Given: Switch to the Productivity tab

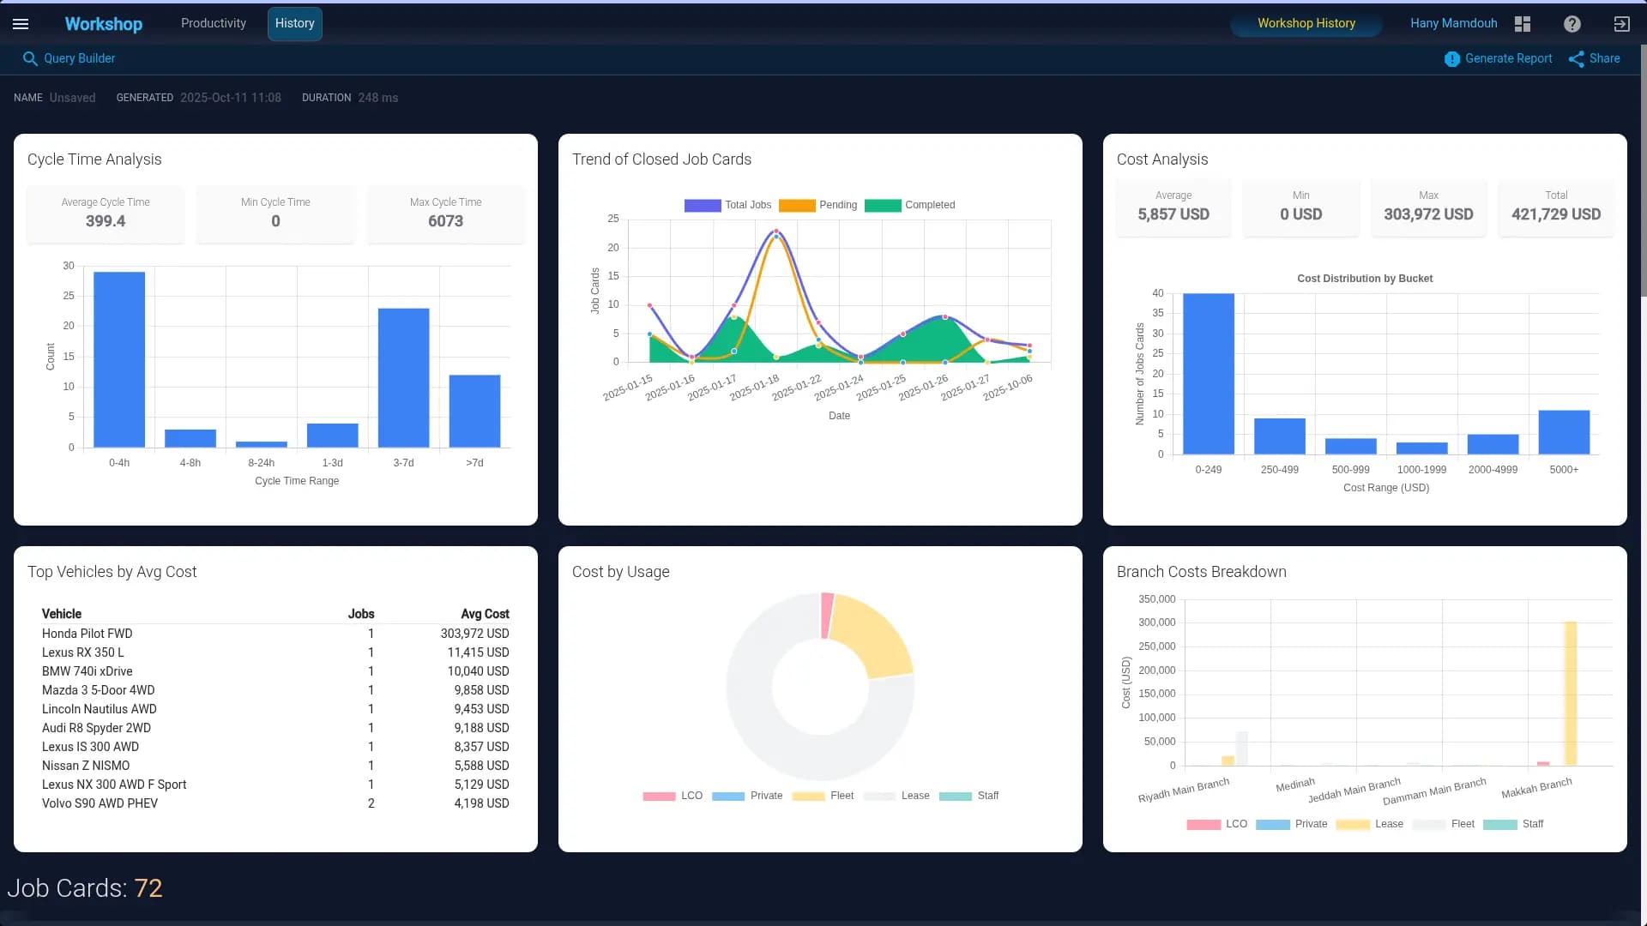Looking at the screenshot, I should (213, 23).
